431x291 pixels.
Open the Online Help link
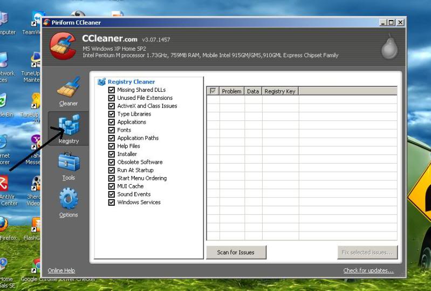61,270
